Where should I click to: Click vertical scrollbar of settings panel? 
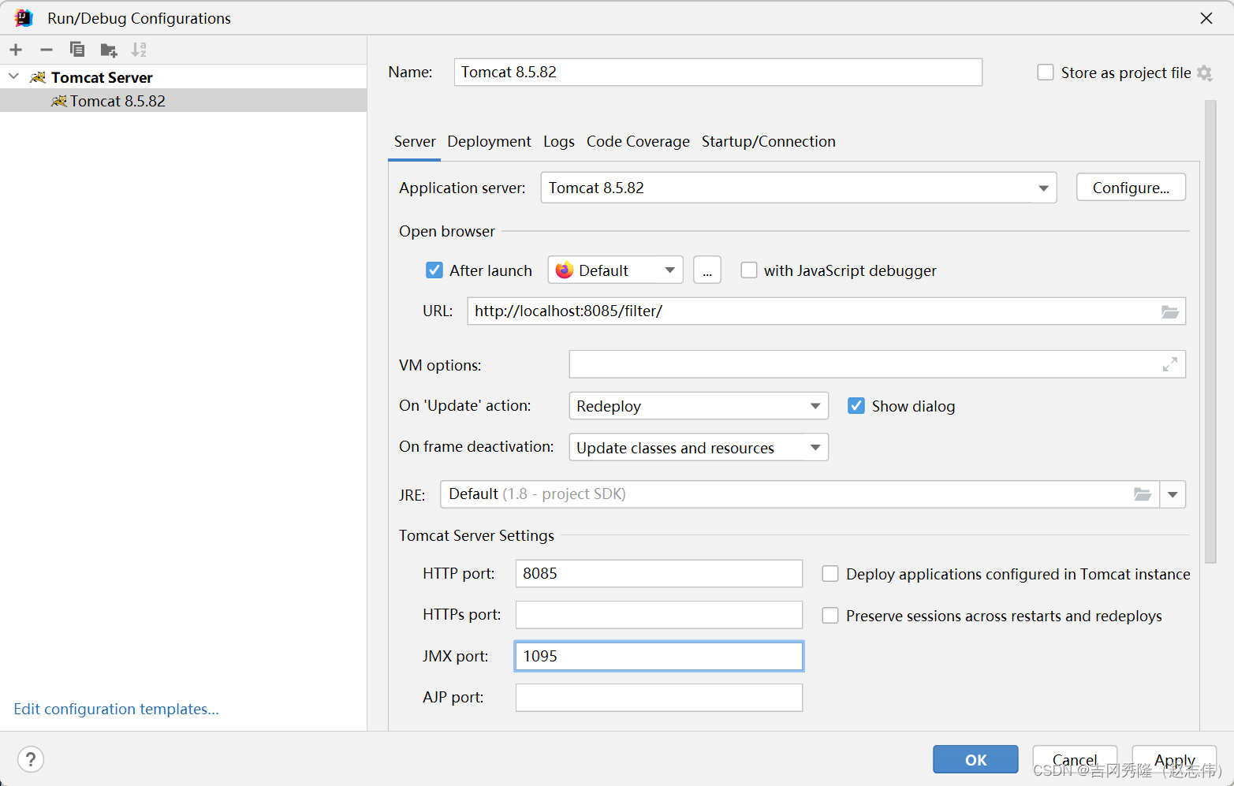[1211, 331]
